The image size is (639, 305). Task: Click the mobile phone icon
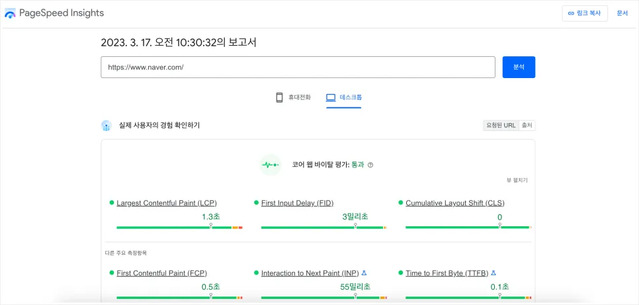point(279,97)
